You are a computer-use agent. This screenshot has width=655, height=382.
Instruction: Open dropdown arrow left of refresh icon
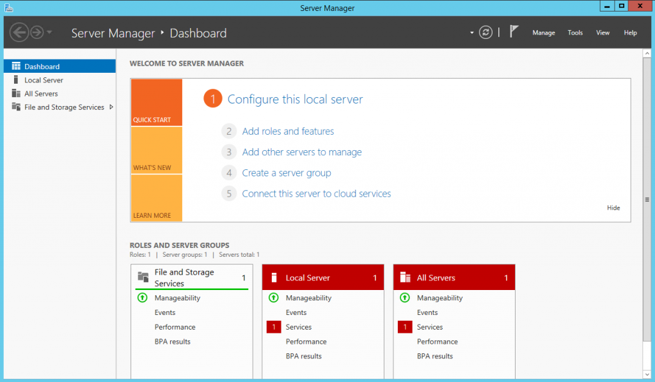coord(471,33)
